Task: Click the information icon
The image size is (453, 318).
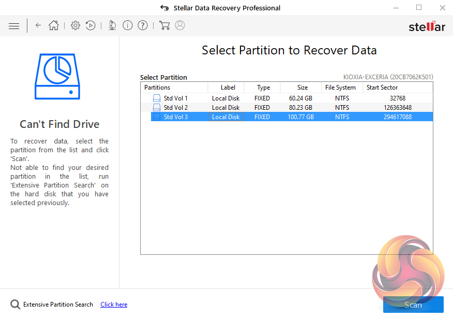Action: (x=128, y=25)
